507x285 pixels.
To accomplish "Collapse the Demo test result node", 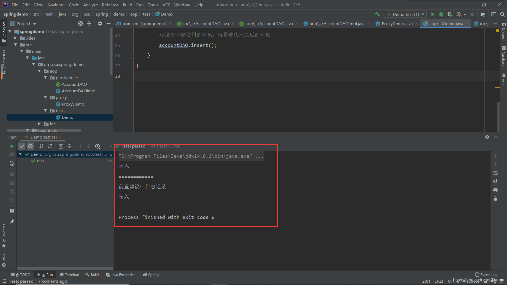I will click(x=20, y=154).
